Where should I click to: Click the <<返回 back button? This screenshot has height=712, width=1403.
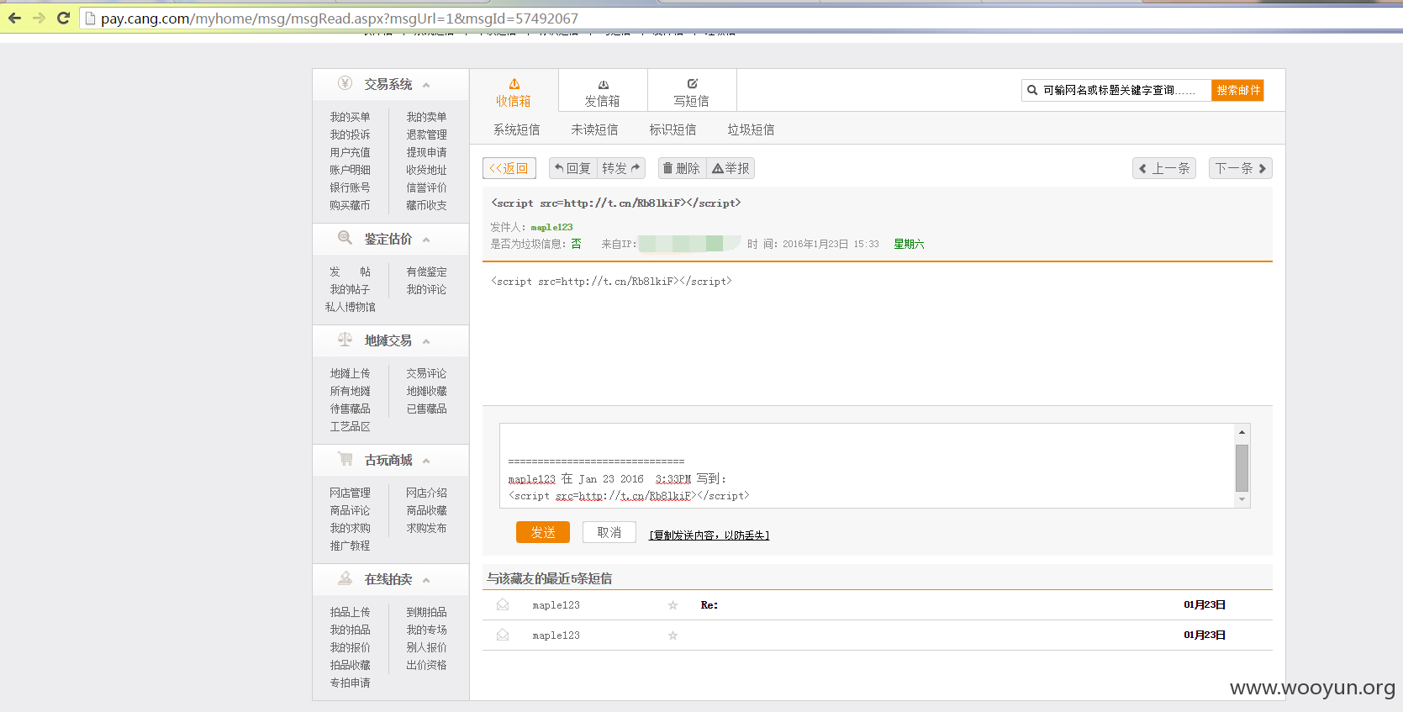509,168
